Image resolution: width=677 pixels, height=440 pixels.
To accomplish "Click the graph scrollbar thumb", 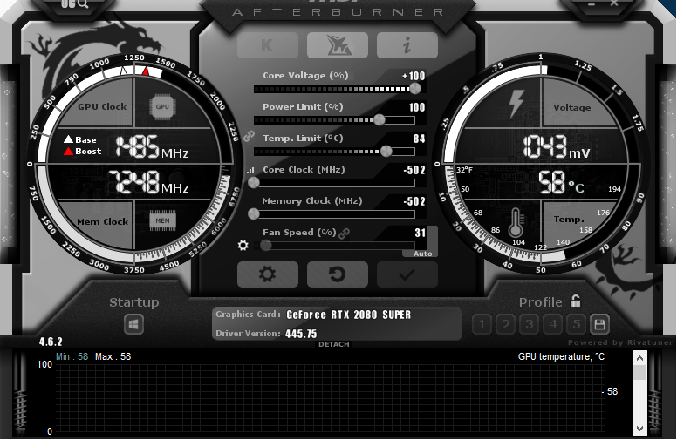I will [x=639, y=373].
